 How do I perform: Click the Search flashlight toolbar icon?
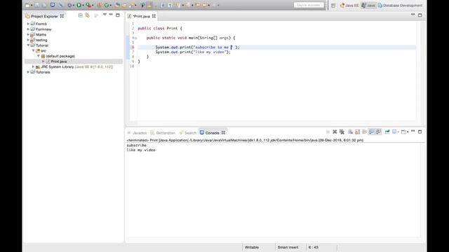(131, 5)
